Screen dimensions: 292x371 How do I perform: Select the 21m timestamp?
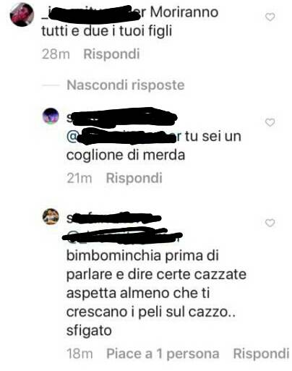[x=80, y=179]
